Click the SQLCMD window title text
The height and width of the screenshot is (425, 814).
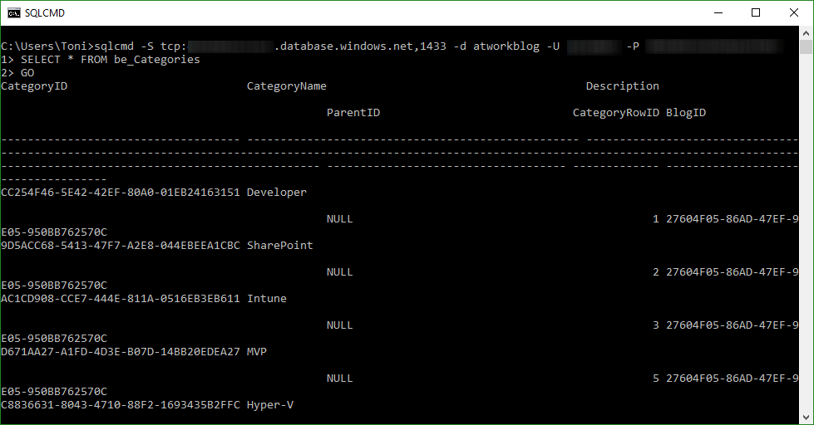(x=45, y=13)
